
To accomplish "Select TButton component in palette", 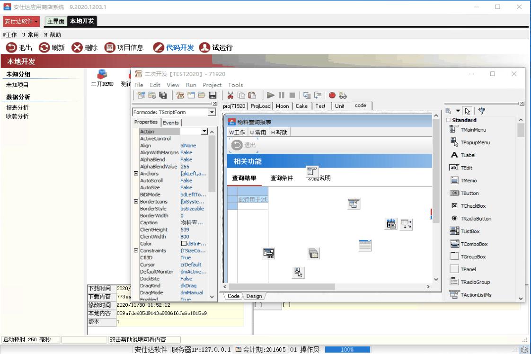I will (464, 193).
